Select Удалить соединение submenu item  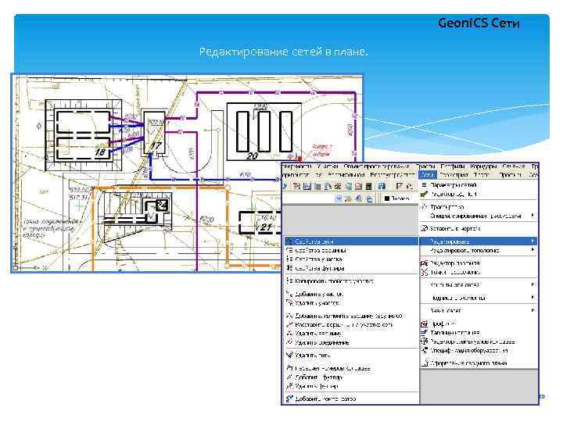[321, 342]
